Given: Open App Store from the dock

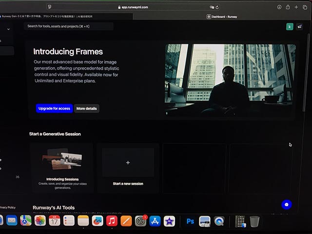Looking at the screenshot, I should [x=155, y=221].
